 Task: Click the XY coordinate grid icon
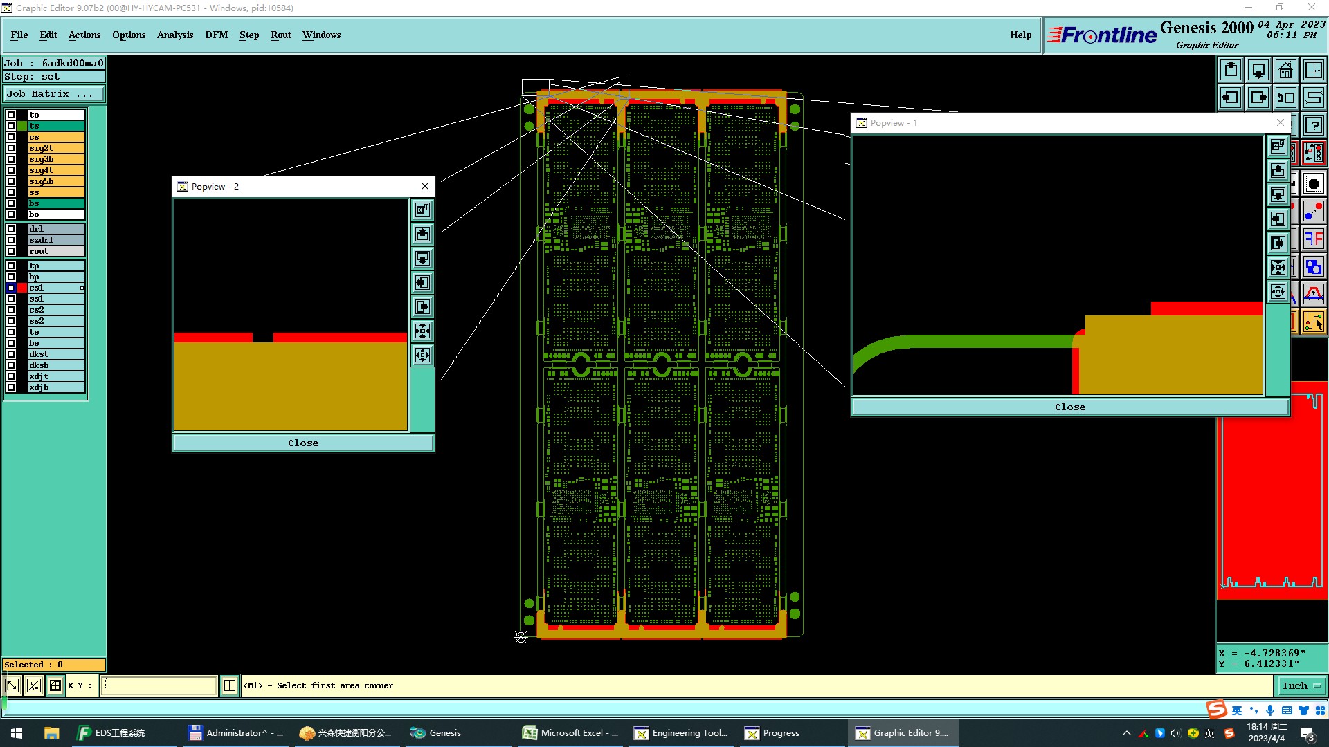(x=1313, y=71)
